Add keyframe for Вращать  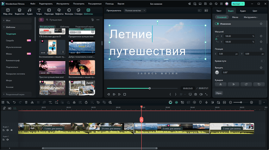261,68
